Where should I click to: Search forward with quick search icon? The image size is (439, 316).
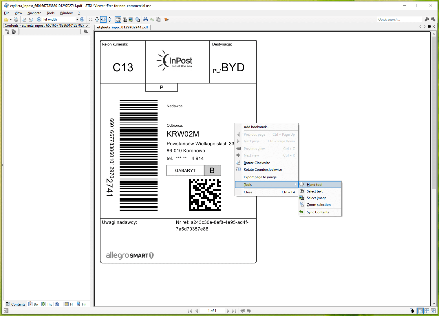[x=433, y=19]
